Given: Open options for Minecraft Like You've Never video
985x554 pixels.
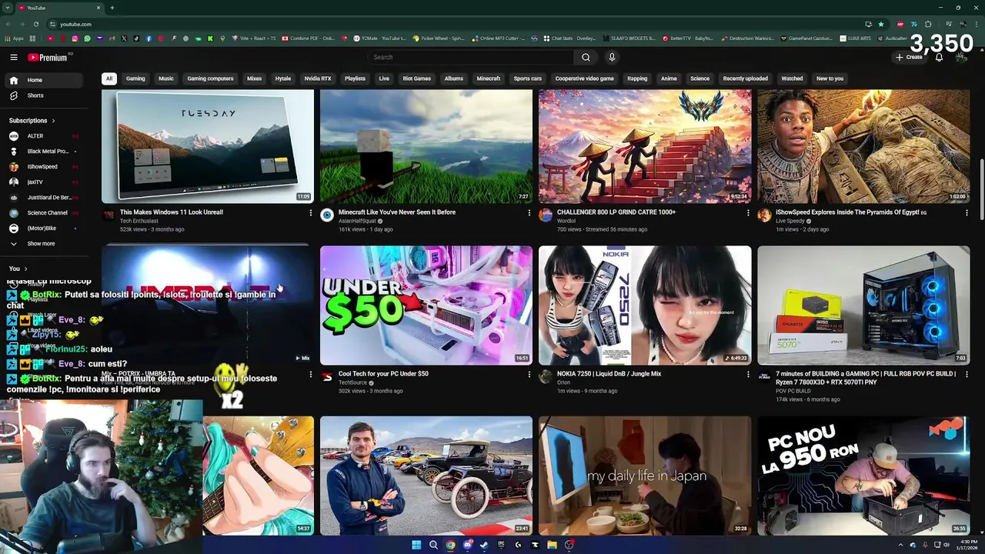Looking at the screenshot, I should coord(529,213).
